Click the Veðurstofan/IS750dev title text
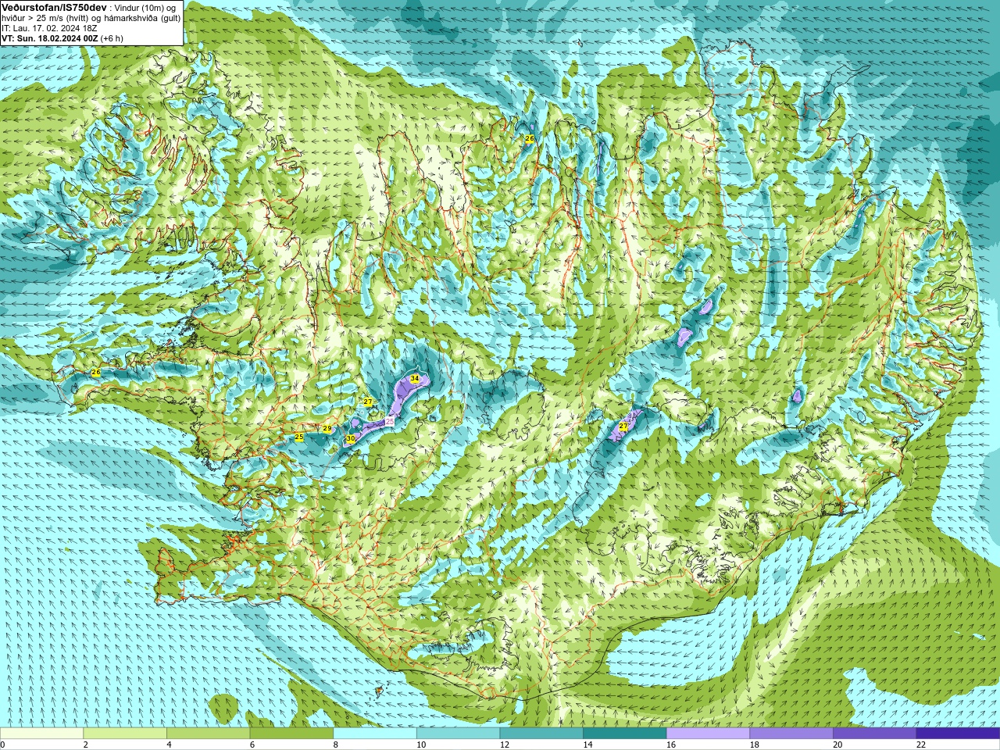Image resolution: width=1000 pixels, height=750 pixels. (55, 7)
